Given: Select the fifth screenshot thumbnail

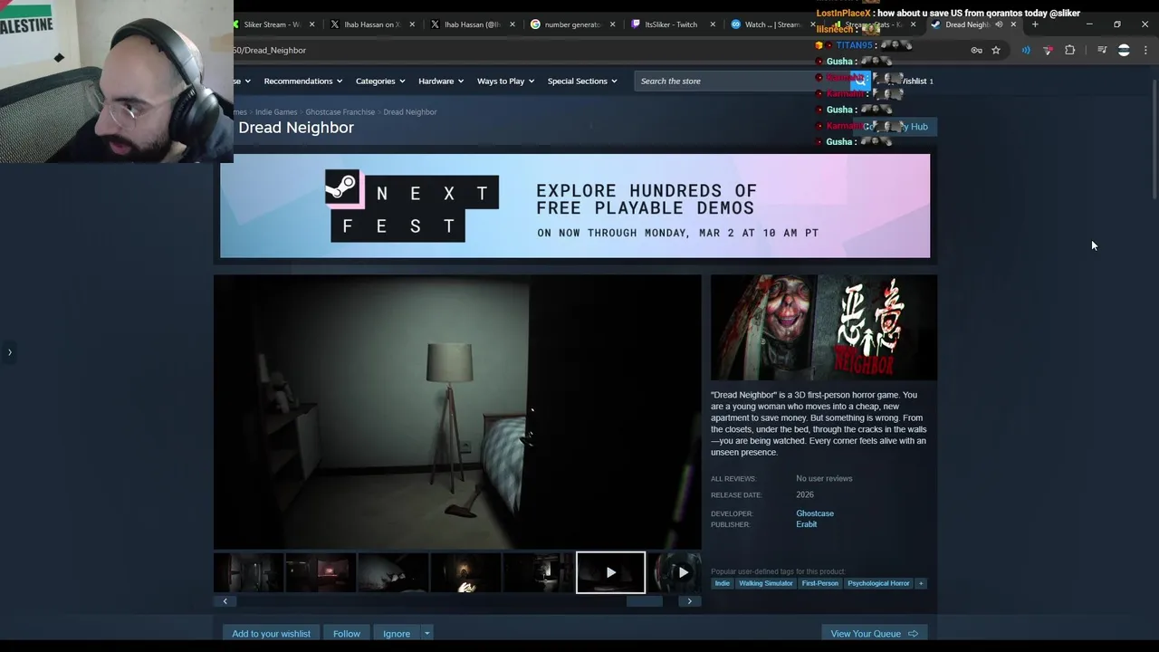Looking at the screenshot, I should pos(538,572).
